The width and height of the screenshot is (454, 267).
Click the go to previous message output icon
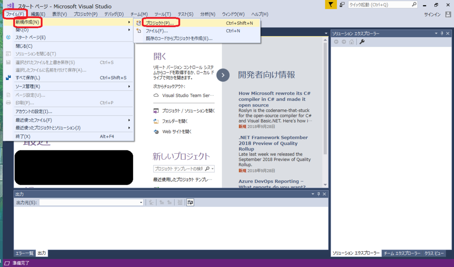click(x=161, y=202)
